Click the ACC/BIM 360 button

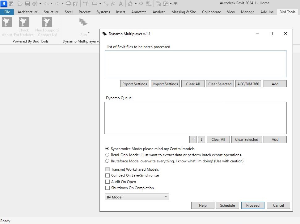click(x=248, y=84)
